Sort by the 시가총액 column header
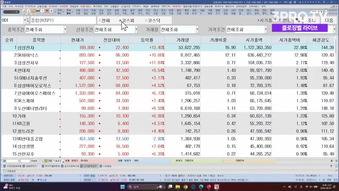 pyautogui.click(x=254, y=40)
